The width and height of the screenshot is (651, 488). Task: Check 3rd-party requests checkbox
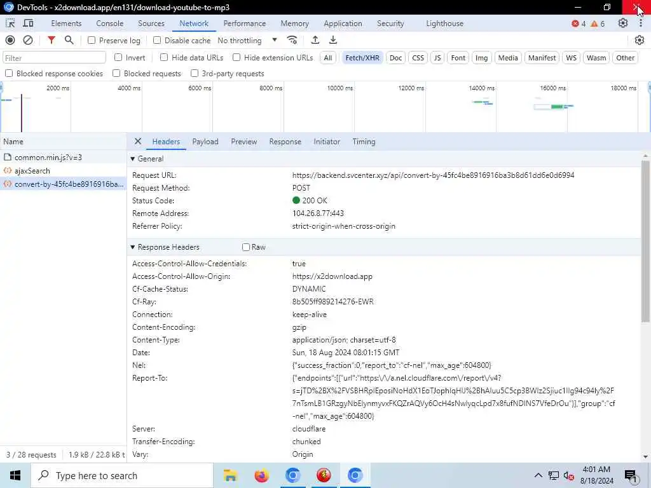click(195, 74)
